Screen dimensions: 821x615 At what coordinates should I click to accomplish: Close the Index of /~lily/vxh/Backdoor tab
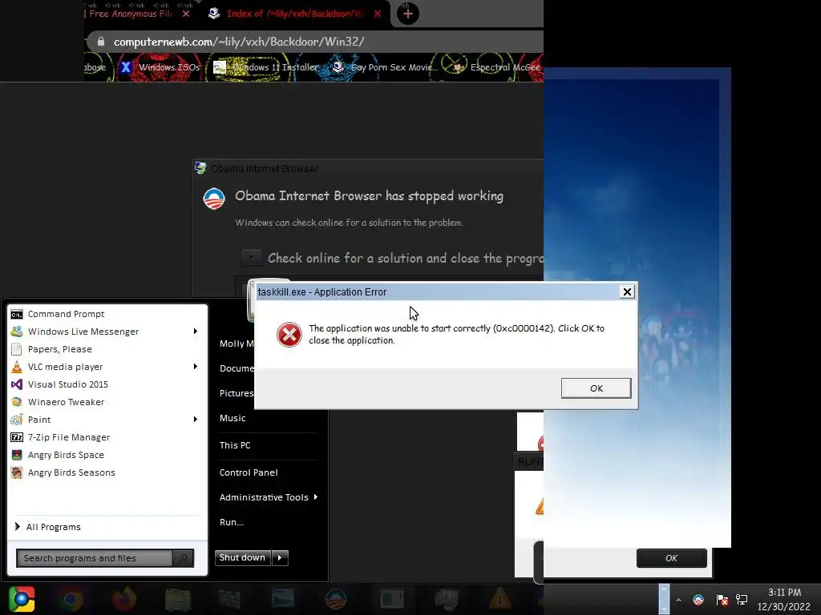(x=378, y=14)
